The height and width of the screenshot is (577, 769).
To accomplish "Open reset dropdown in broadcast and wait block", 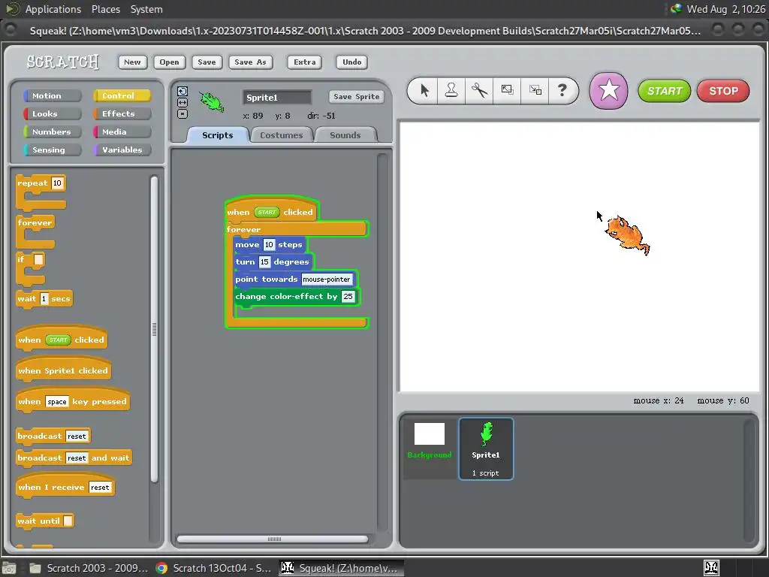I will [77, 458].
